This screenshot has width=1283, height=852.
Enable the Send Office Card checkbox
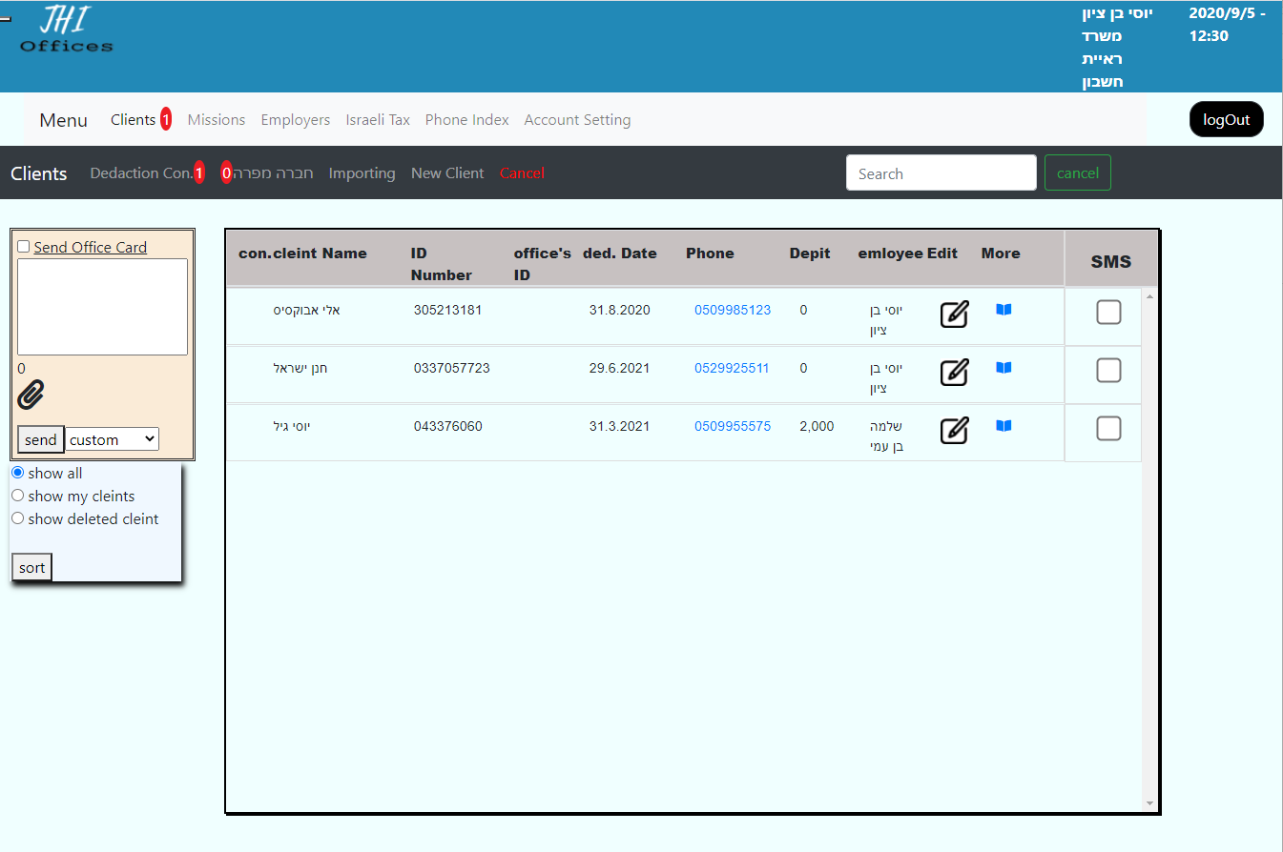pyautogui.click(x=24, y=247)
